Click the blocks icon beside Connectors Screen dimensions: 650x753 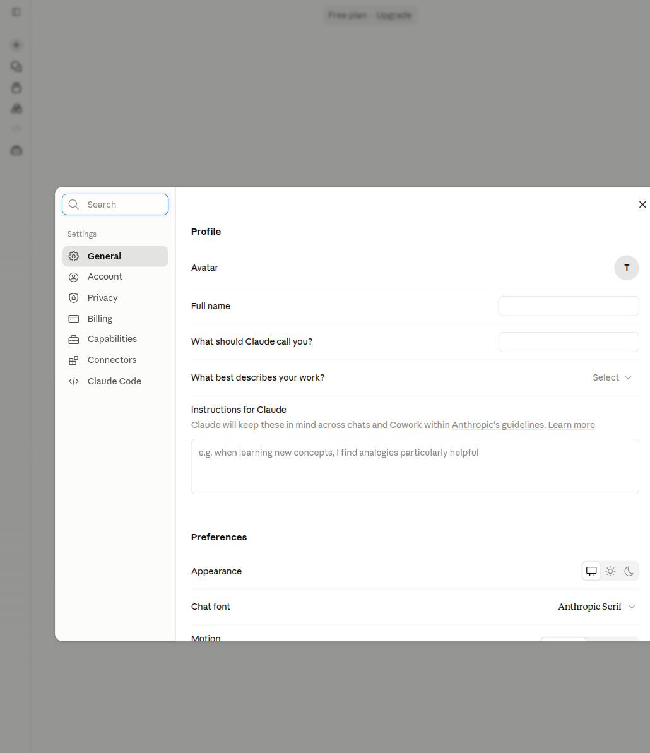pos(73,360)
